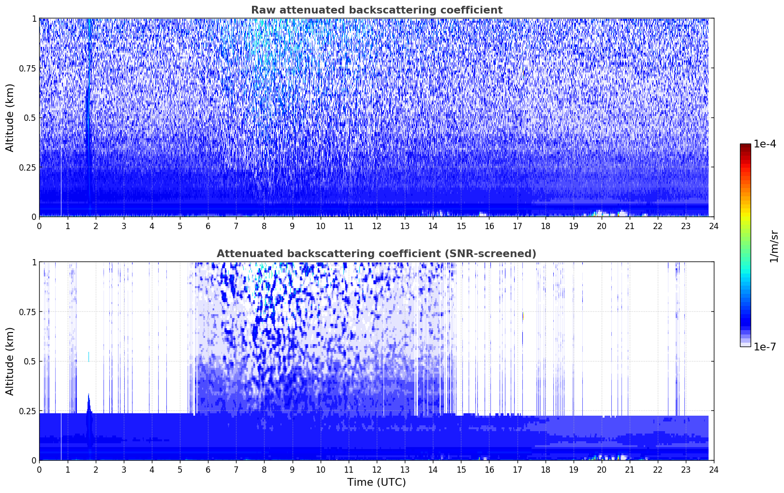This screenshot has width=784, height=493.
Task: Click the '0.5' altitude tick on the top plot
Action: (30, 117)
